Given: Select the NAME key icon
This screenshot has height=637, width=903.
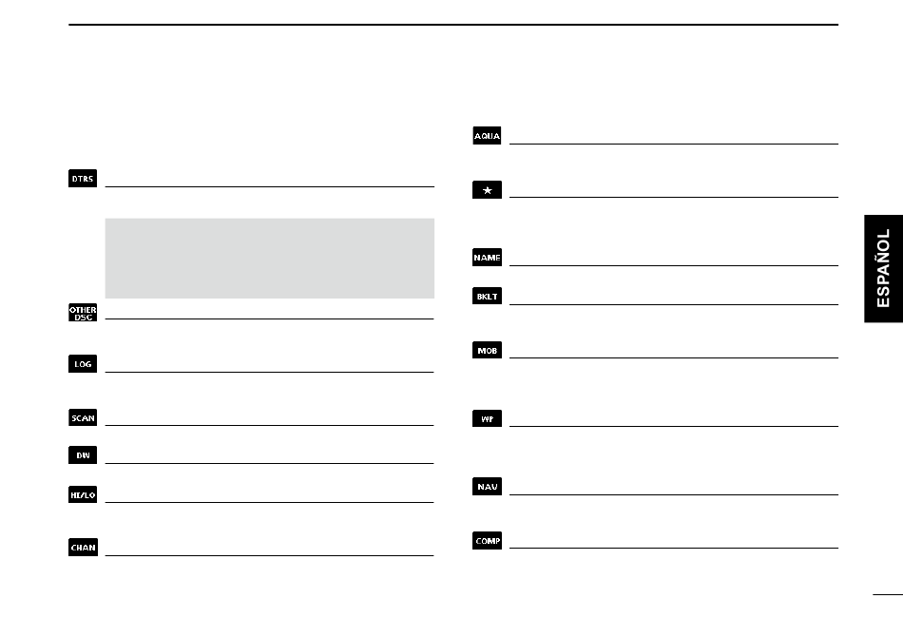Looking at the screenshot, I should pos(488,257).
